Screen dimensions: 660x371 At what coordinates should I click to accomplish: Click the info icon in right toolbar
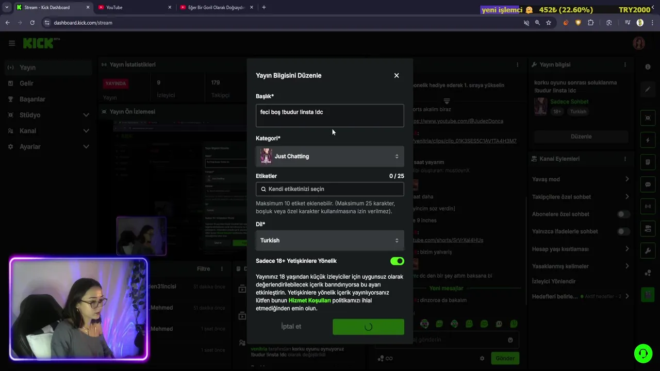648,67
